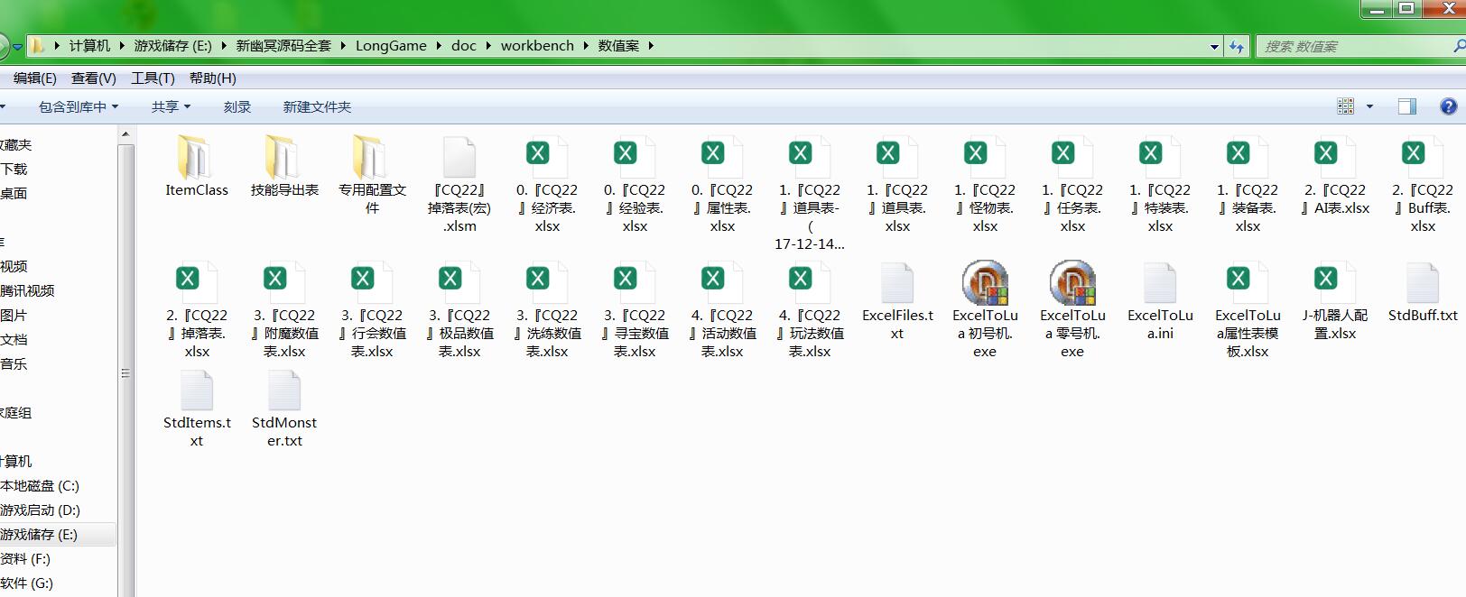Toggle the preview pane button
Screen dimensions: 1466x597
[x=1406, y=106]
